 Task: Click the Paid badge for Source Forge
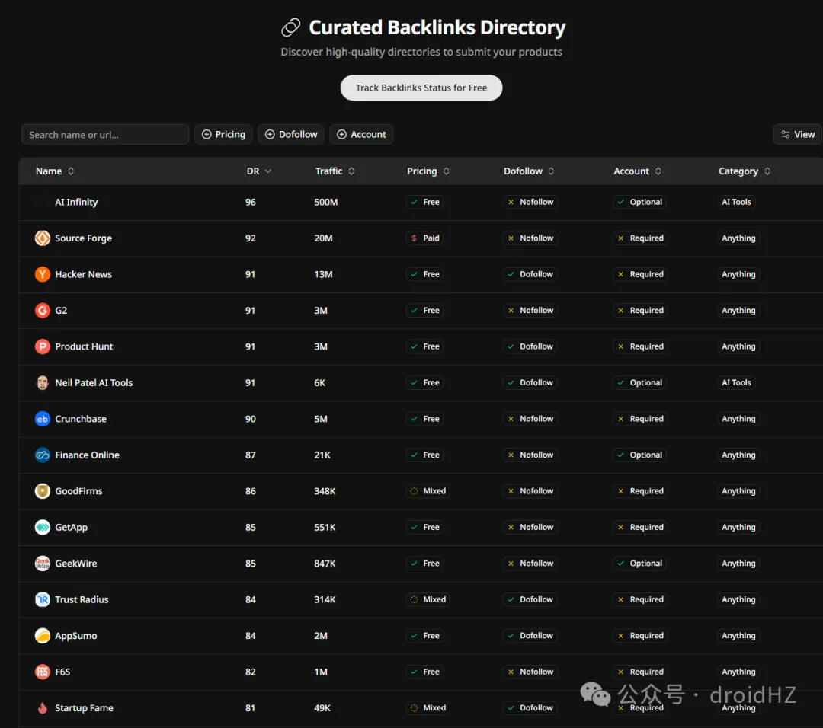coord(424,238)
